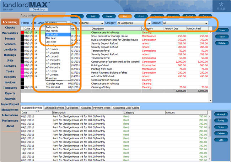Click Late button for suggested entries

coord(221,140)
